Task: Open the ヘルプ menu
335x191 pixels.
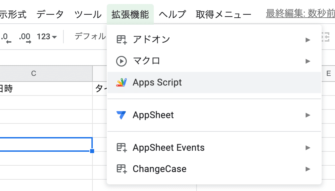Action: click(x=173, y=14)
